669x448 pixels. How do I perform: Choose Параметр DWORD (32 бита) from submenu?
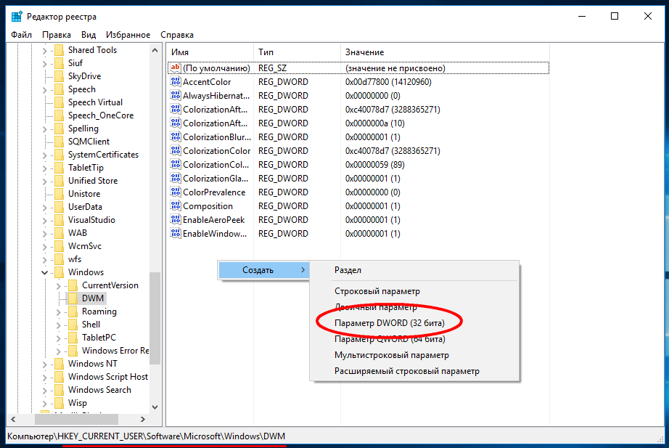[x=414, y=323]
